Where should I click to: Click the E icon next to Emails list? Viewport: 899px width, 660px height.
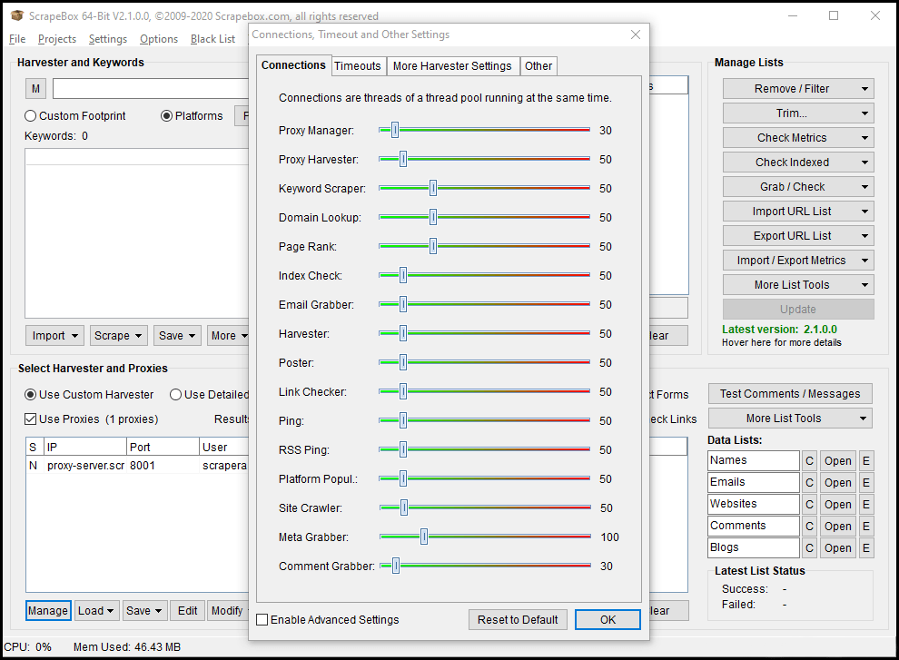click(866, 482)
